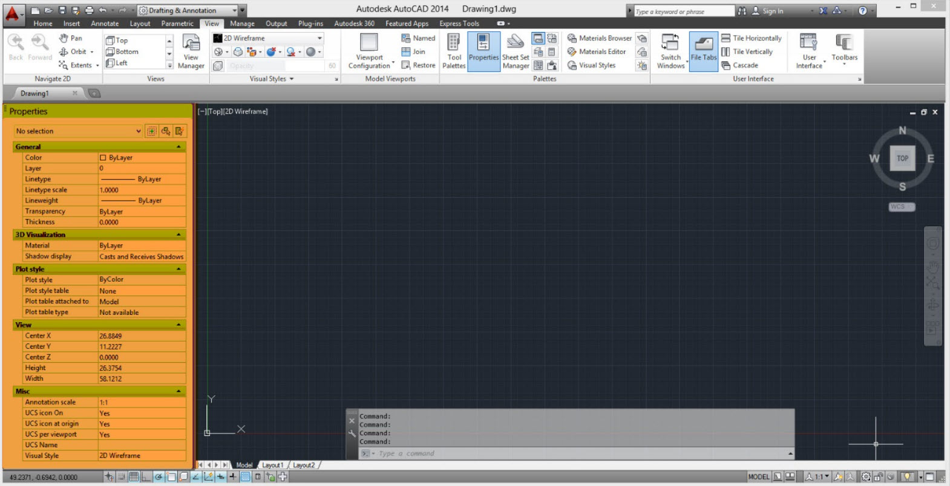The height and width of the screenshot is (486, 950).
Task: Click Switch Windows
Action: 671,52
